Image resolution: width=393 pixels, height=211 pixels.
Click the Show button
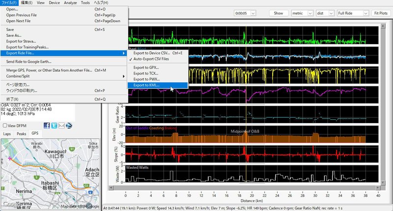[279, 13]
